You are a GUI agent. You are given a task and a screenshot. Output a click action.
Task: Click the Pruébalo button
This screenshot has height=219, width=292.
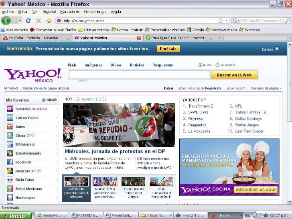(168, 49)
